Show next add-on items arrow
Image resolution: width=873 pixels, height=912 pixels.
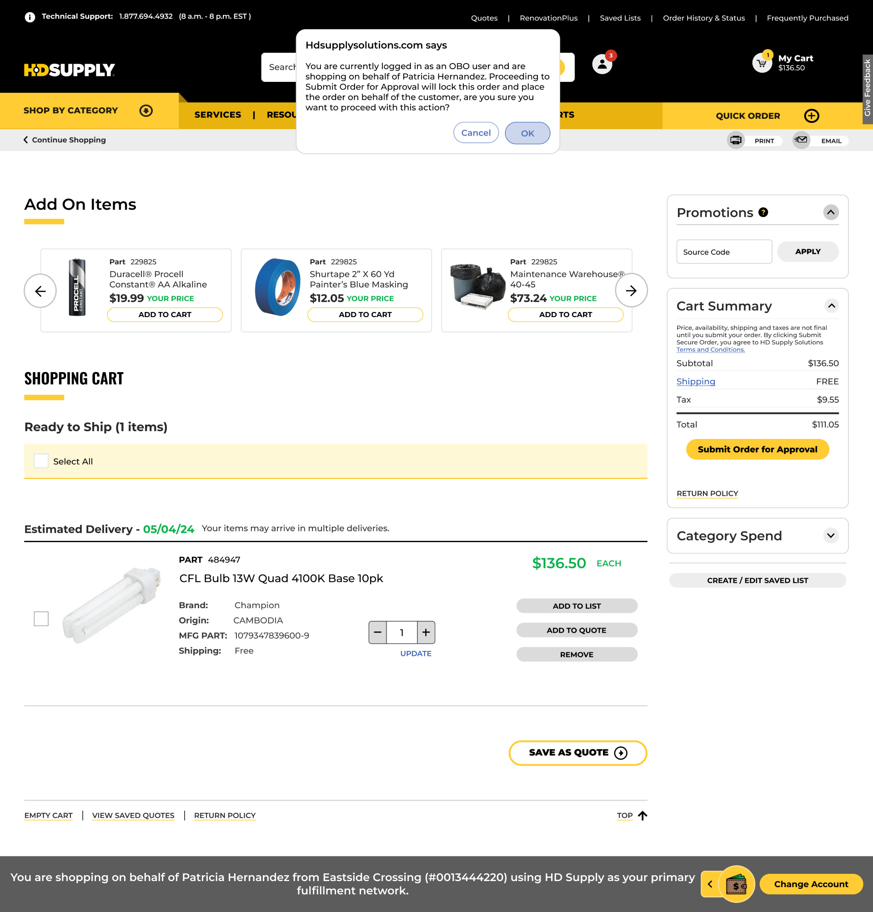pyautogui.click(x=631, y=291)
